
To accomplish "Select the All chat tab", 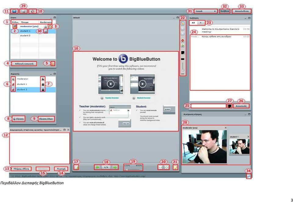I will pyautogui.click(x=193, y=23).
